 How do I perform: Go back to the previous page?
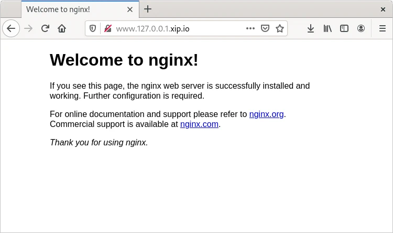pyautogui.click(x=11, y=29)
